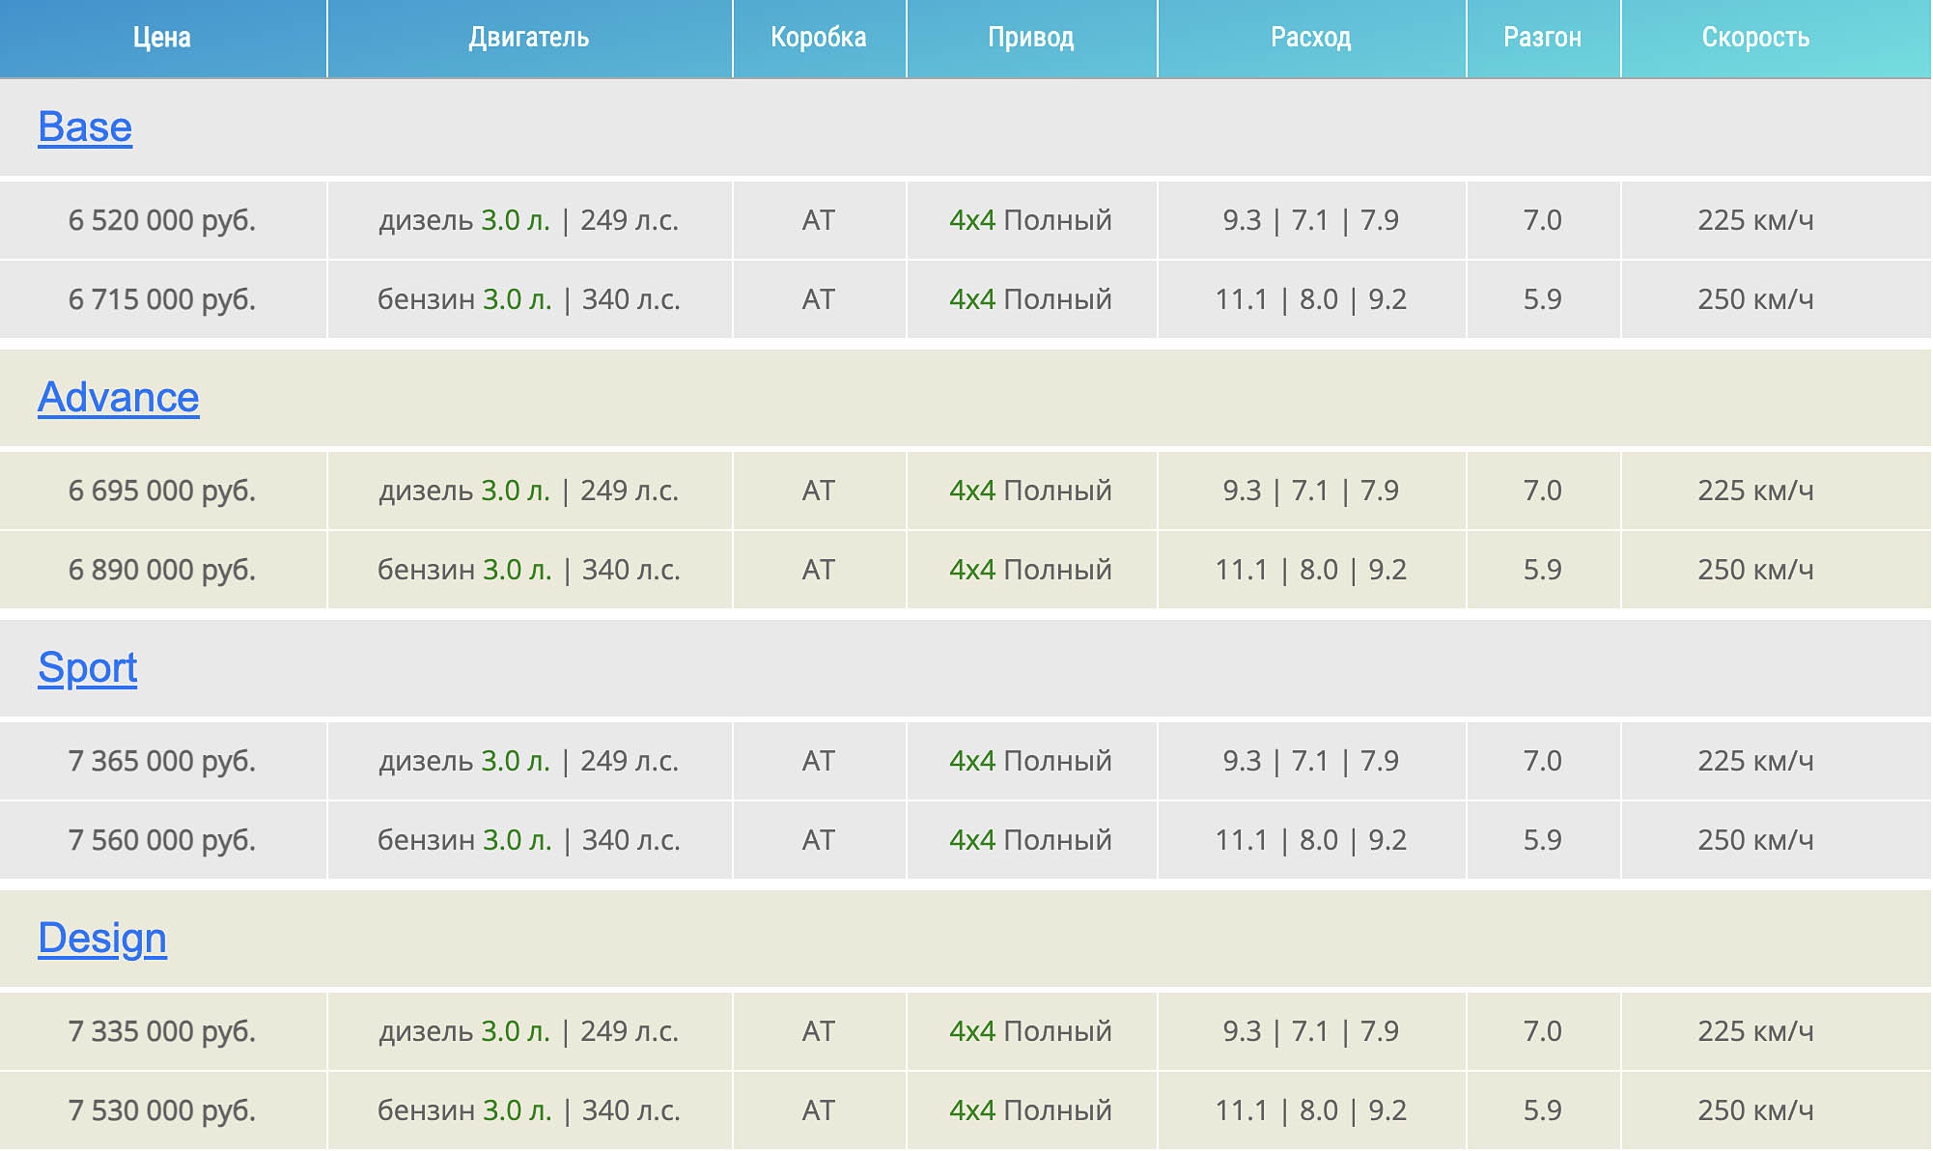Viewport: 1933px width, 1151px height.
Task: Click the 7 335 000 руб. price
Action: click(x=162, y=1031)
